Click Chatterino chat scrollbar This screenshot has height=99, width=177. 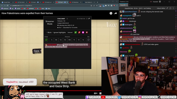pos(176,33)
